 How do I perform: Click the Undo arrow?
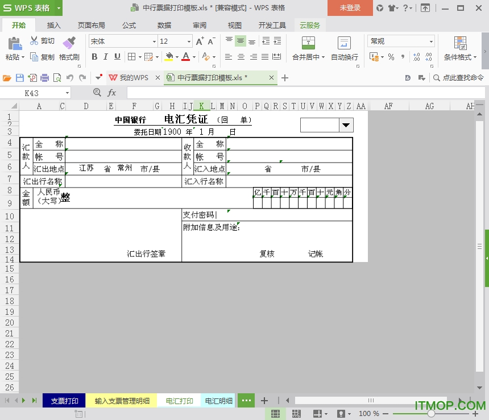point(69,78)
